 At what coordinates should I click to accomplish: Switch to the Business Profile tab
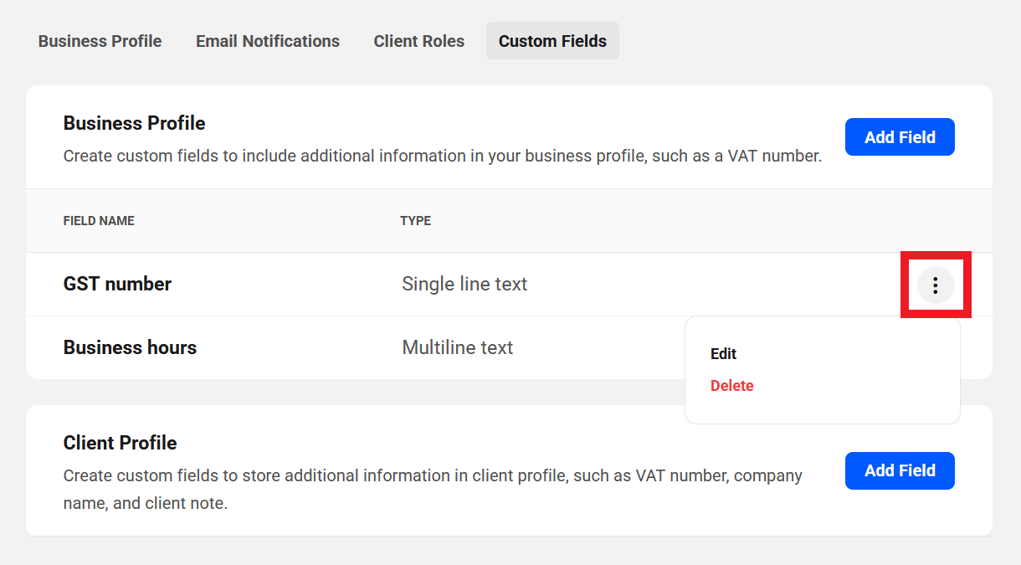(100, 40)
